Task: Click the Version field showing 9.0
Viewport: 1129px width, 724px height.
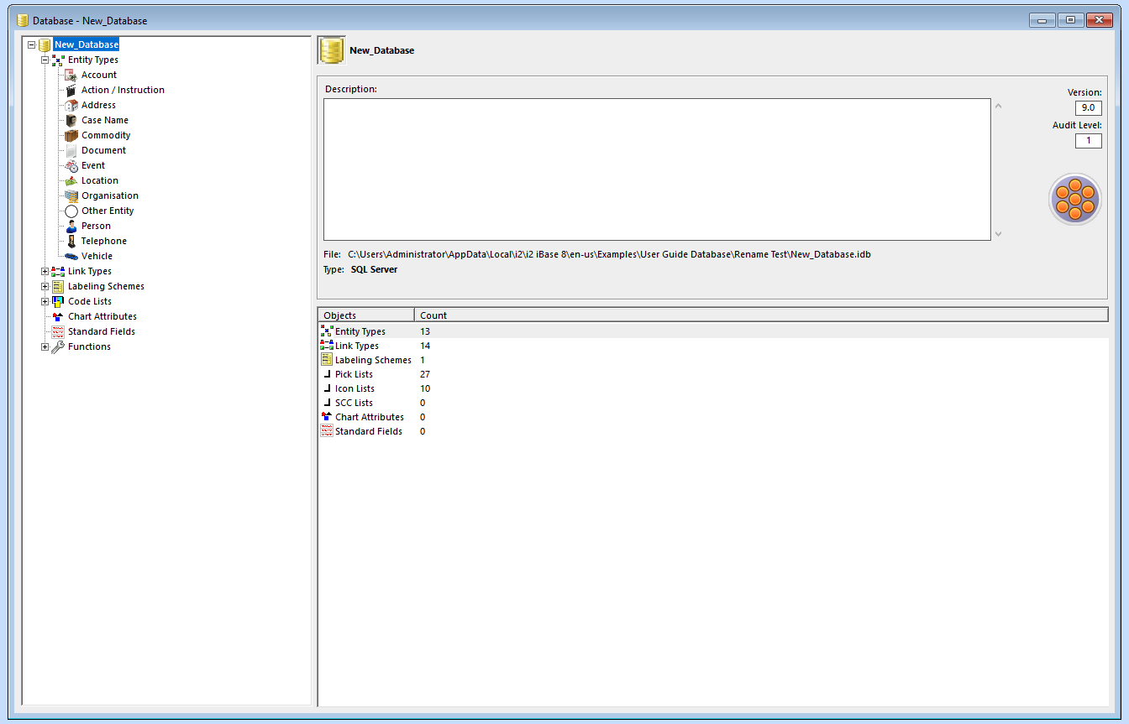Action: coord(1088,107)
